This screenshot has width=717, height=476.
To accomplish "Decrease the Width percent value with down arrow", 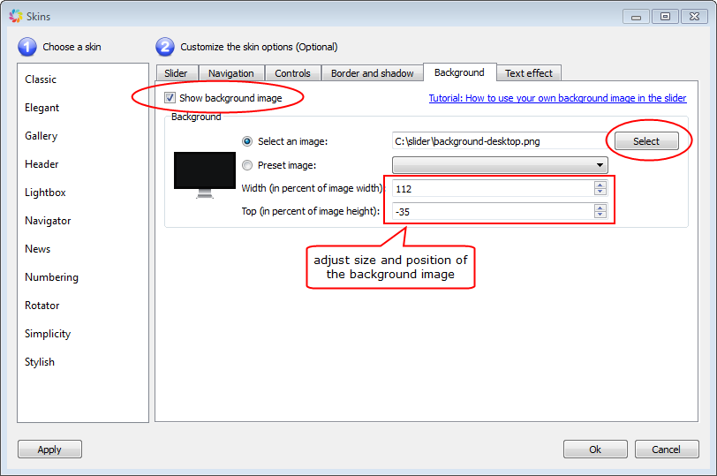I will point(600,192).
